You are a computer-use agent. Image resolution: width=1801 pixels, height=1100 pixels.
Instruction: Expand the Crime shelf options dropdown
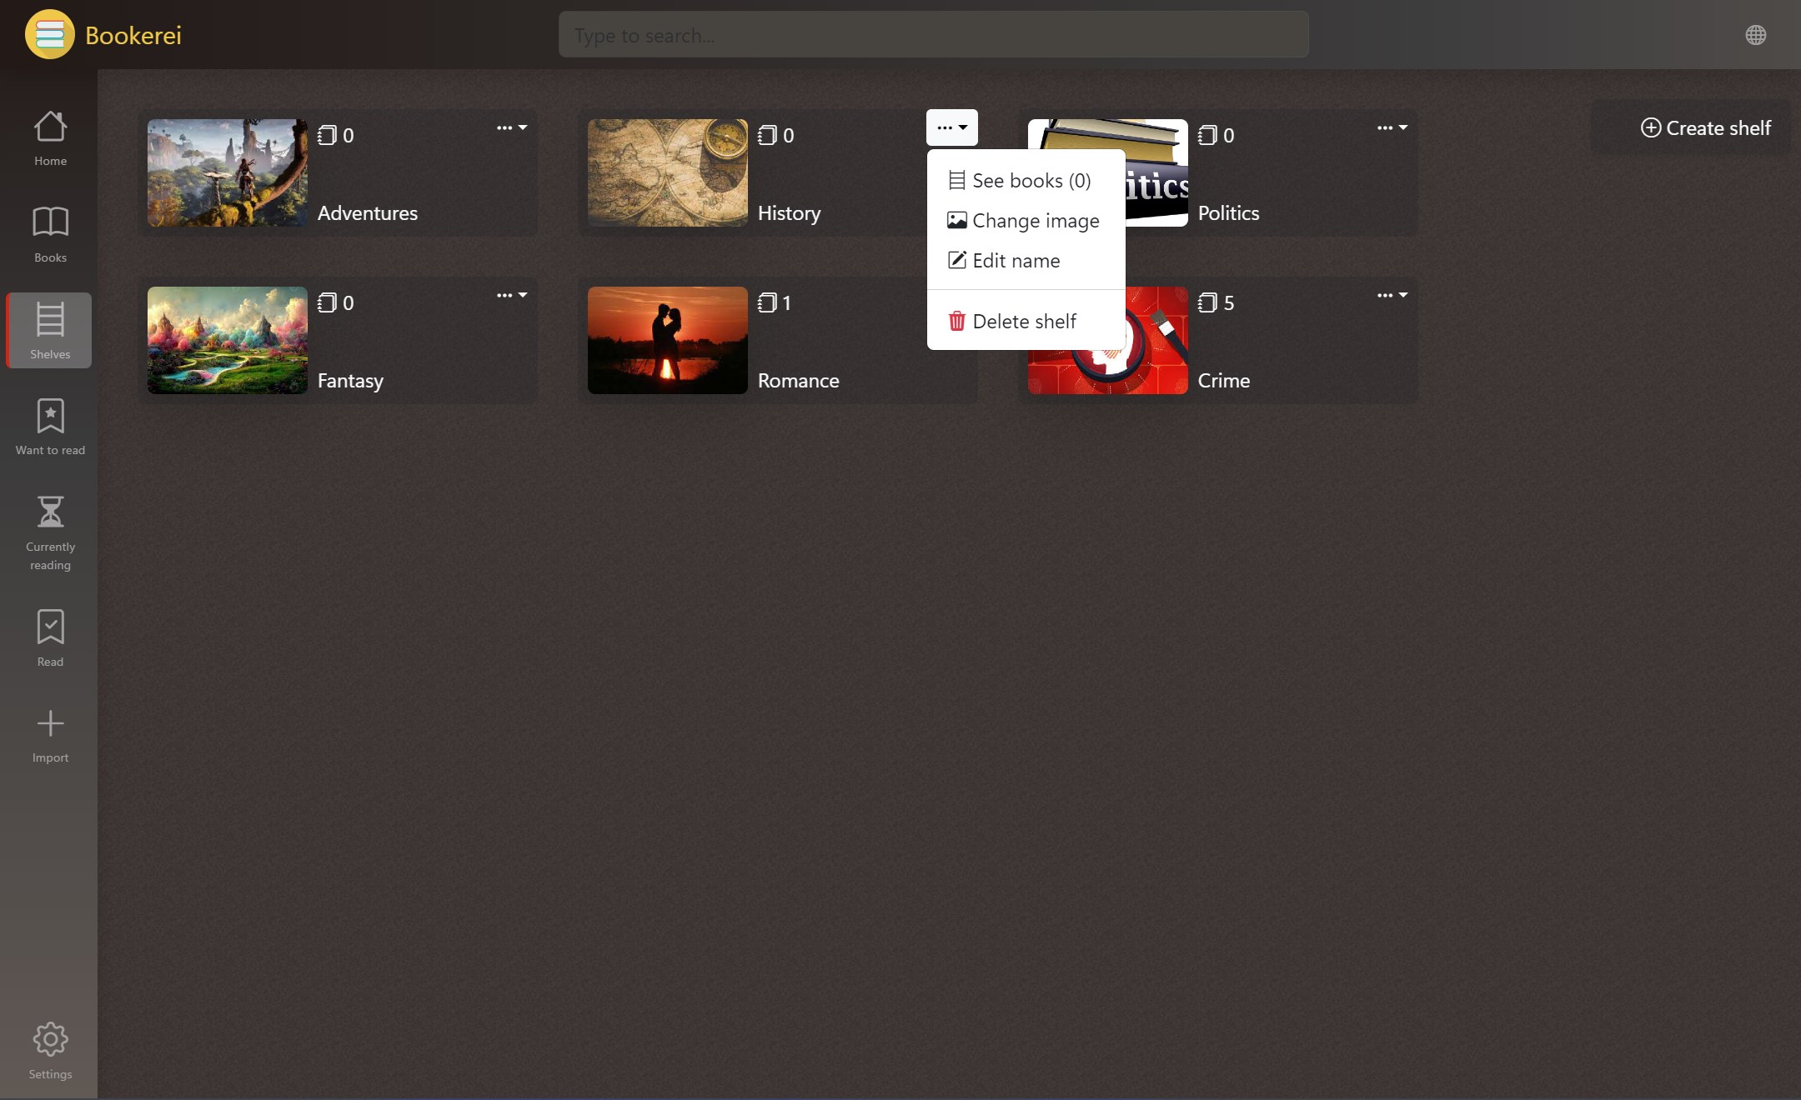coord(1392,296)
